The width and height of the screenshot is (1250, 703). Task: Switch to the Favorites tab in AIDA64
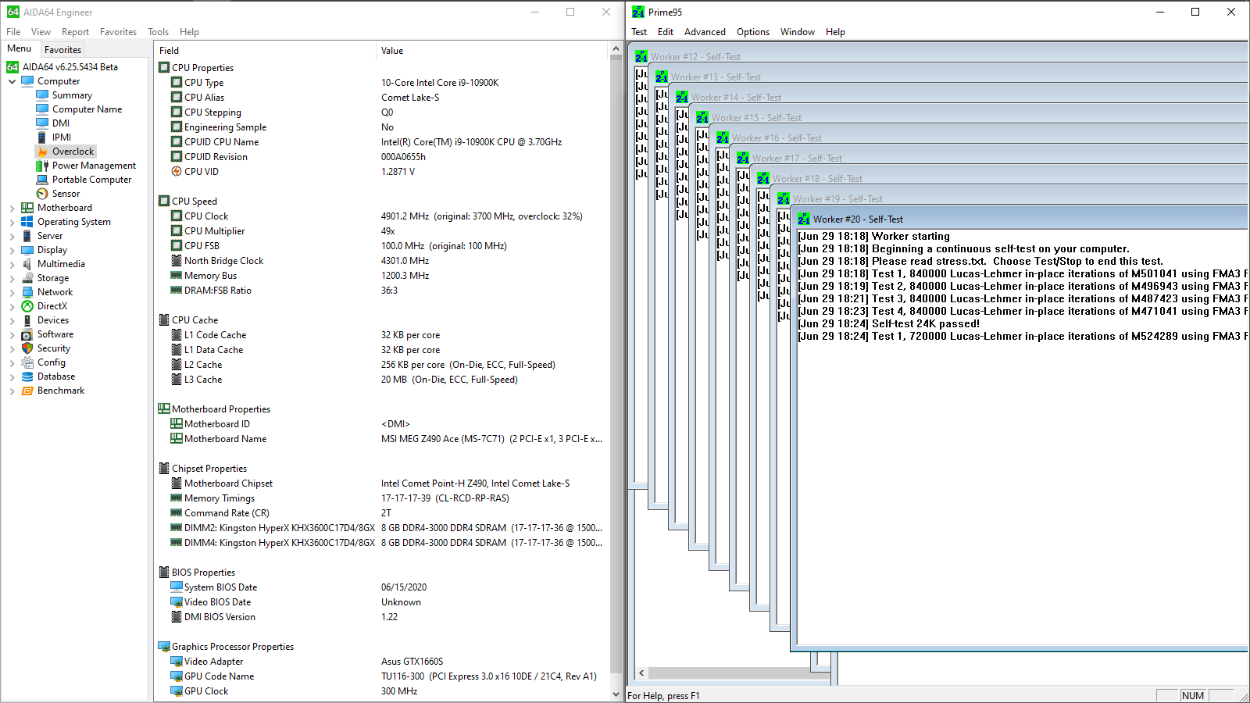[62, 49]
